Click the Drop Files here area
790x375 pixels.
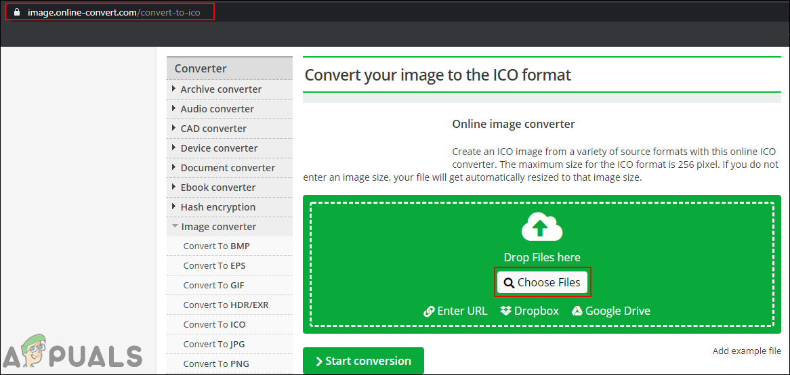coord(541,257)
